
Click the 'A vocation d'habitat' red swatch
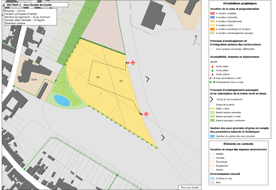coord(212,13)
